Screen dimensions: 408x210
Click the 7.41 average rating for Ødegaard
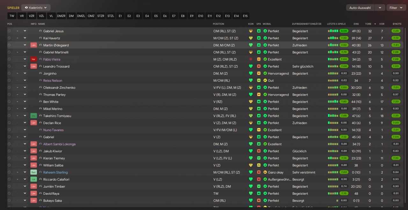click(x=396, y=45)
